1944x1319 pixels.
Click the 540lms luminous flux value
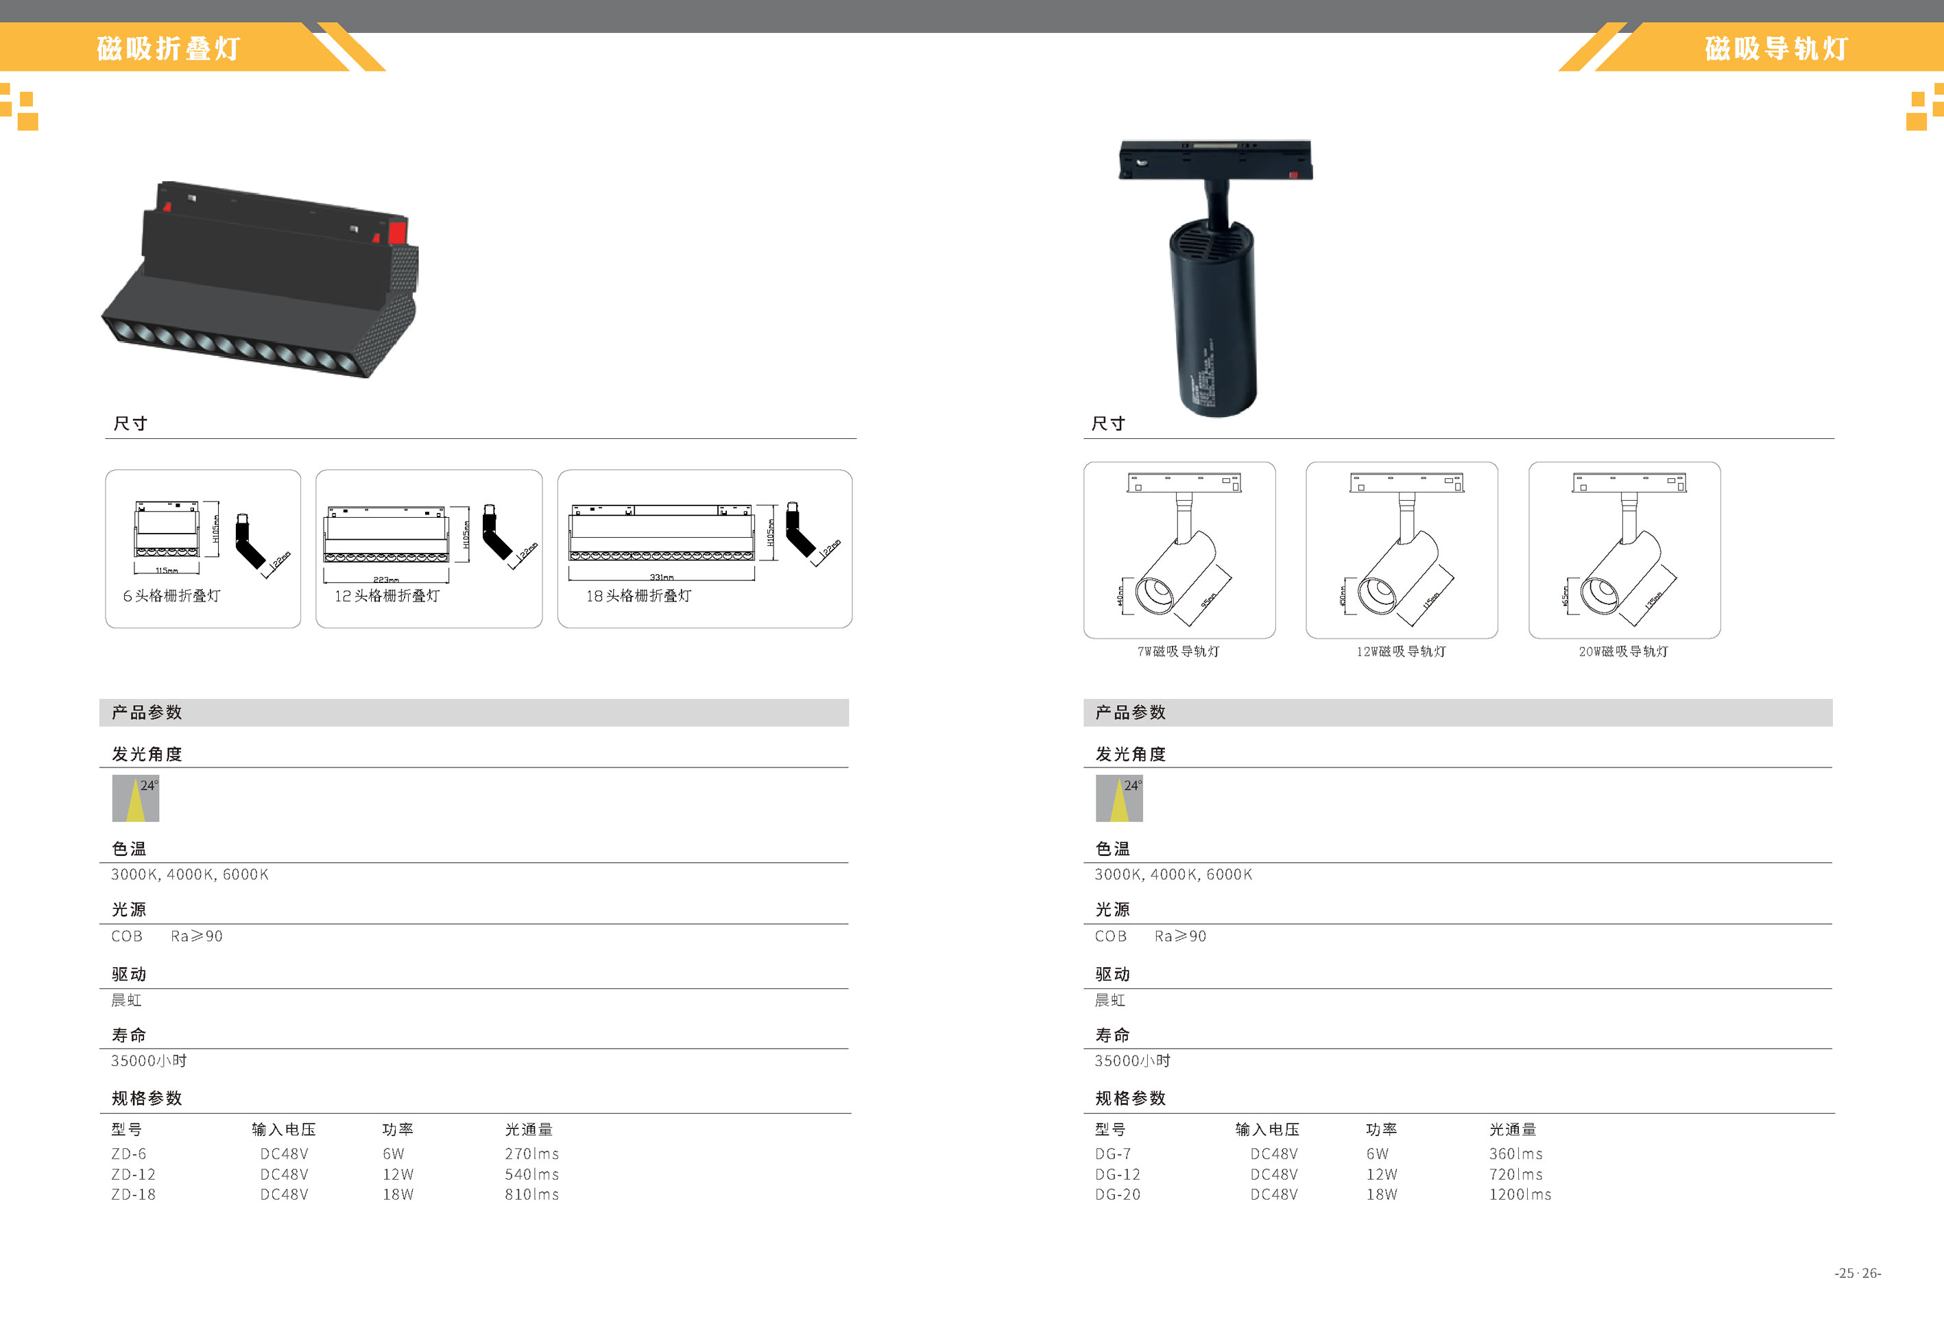pos(531,1174)
